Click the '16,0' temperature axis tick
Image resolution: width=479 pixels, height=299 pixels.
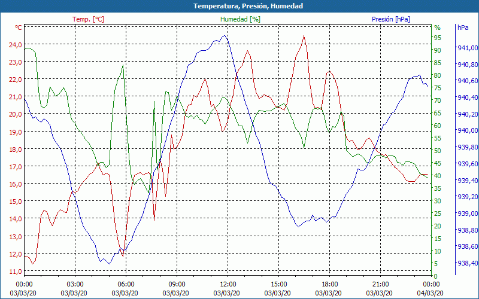coord(16,184)
